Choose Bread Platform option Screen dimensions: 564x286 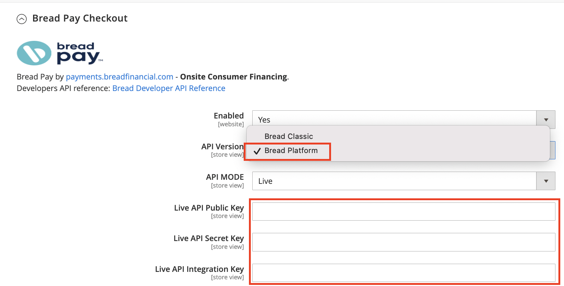pos(291,151)
